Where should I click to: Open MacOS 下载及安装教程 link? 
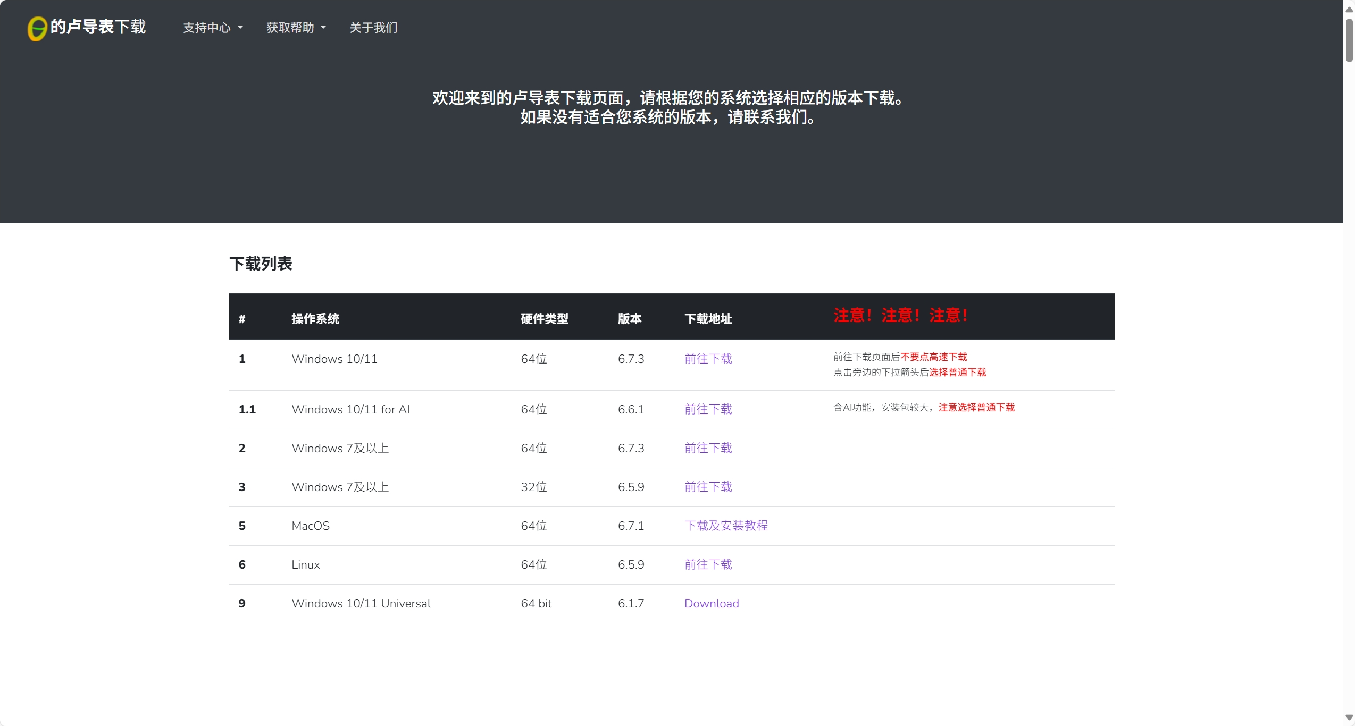(x=726, y=526)
